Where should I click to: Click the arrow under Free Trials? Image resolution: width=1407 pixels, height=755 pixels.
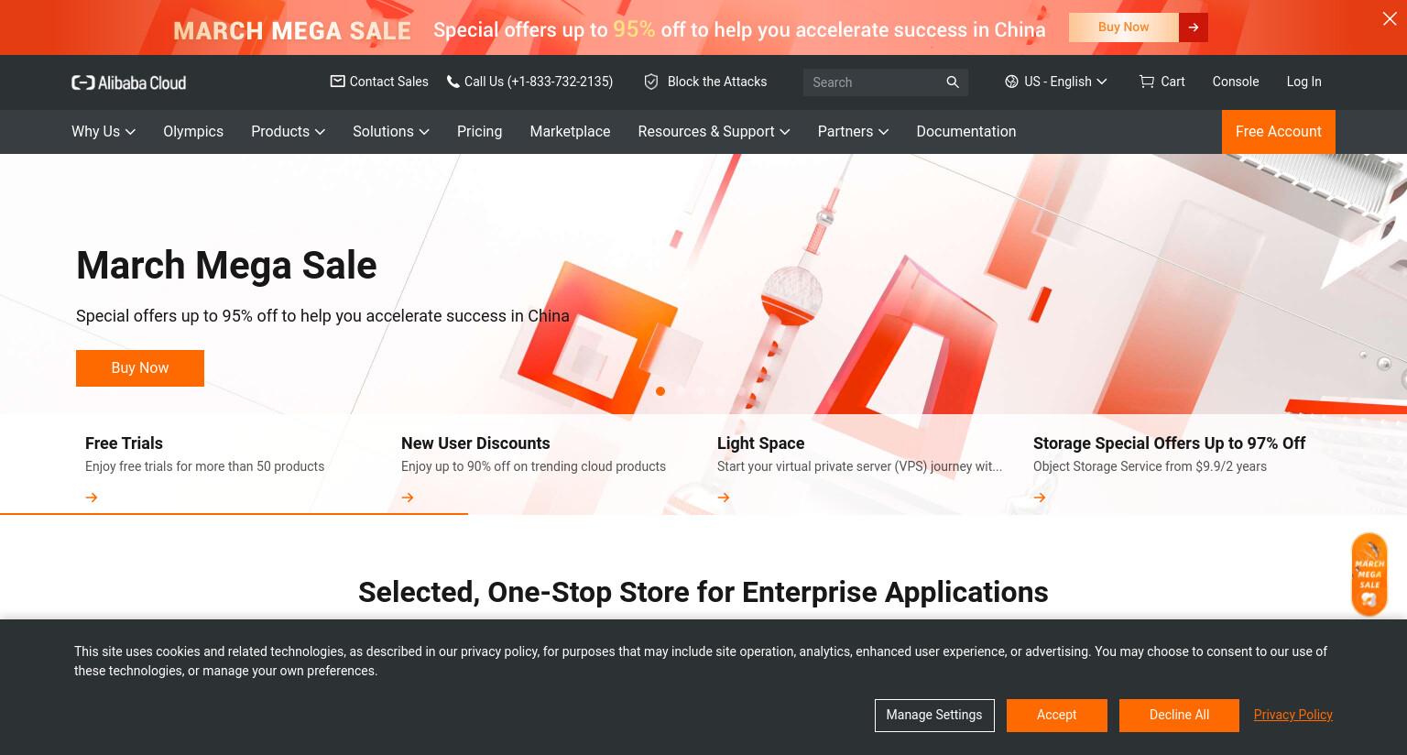pyautogui.click(x=92, y=498)
